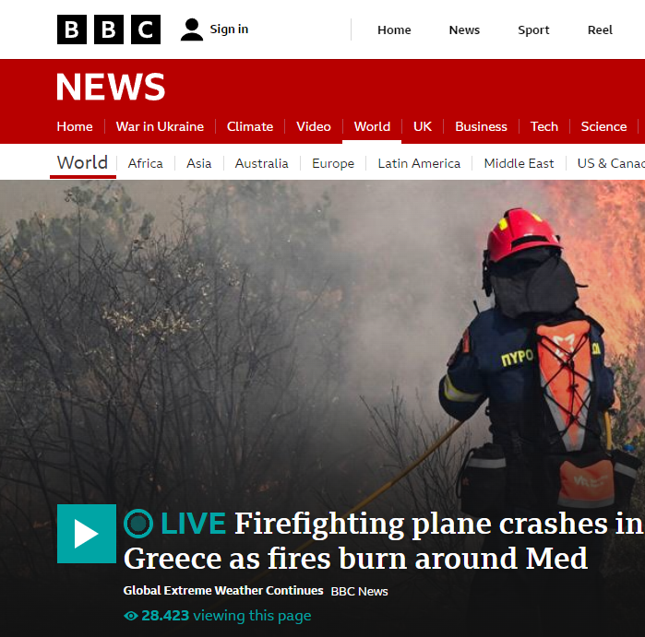Play the live video via teal play button
Screen dimensions: 645x637
87,534
